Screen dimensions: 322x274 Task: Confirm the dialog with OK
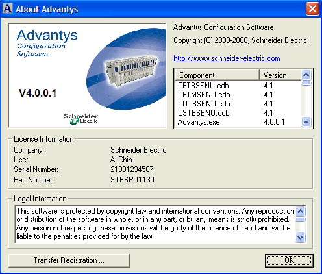pyautogui.click(x=289, y=260)
